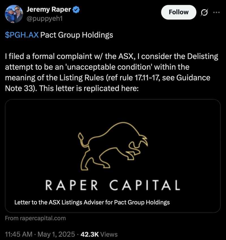Open the Grok explain icon
Viewport: 226px width, 240px height.
click(204, 12)
